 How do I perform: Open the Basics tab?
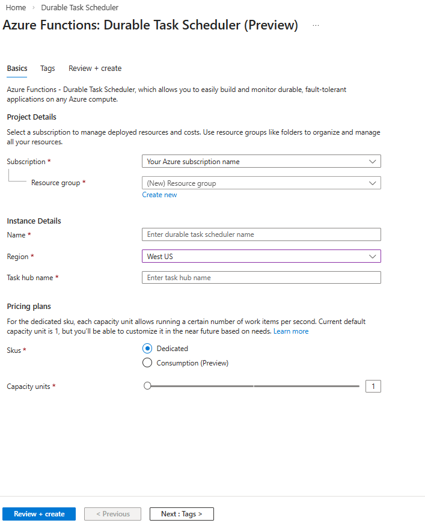[17, 68]
